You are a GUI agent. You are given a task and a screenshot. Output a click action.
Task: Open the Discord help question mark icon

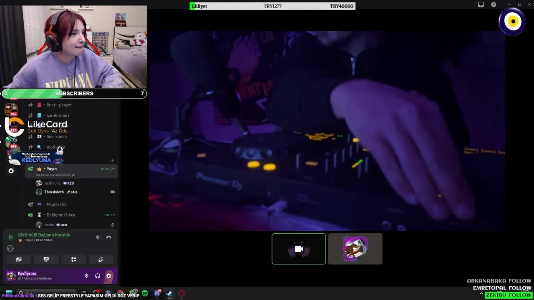click(494, 5)
